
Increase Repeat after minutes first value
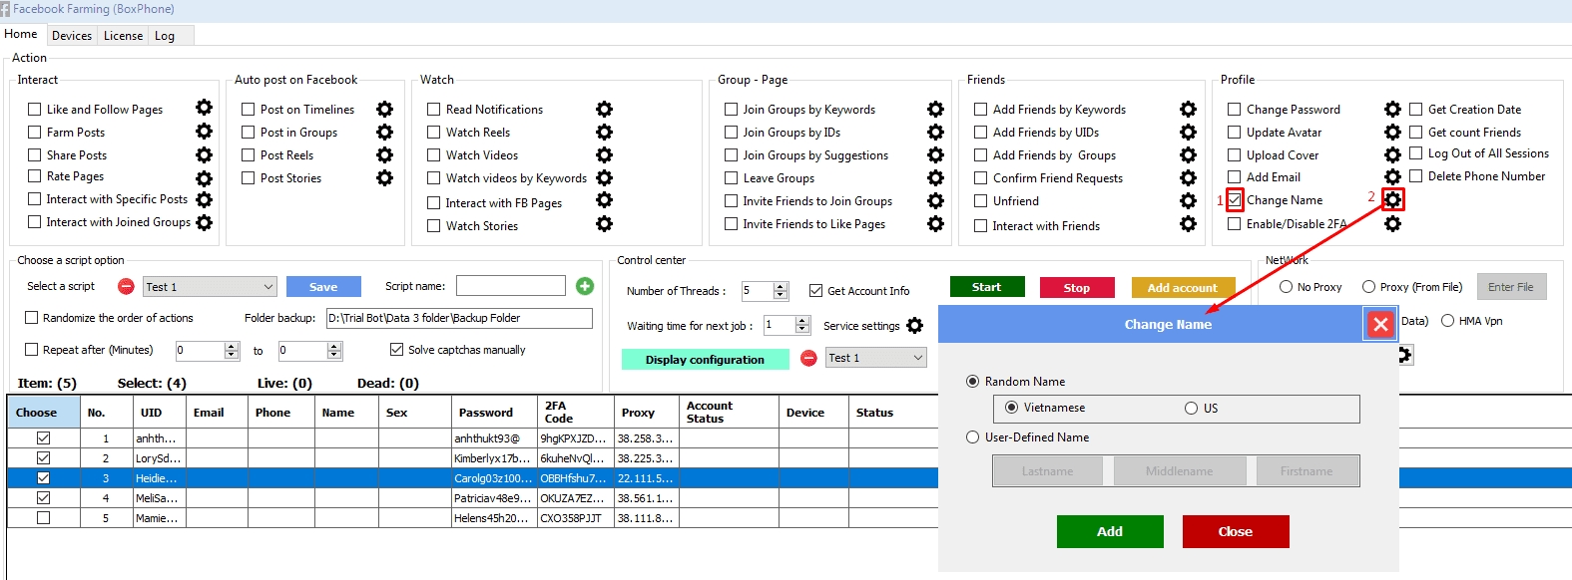[x=232, y=346]
